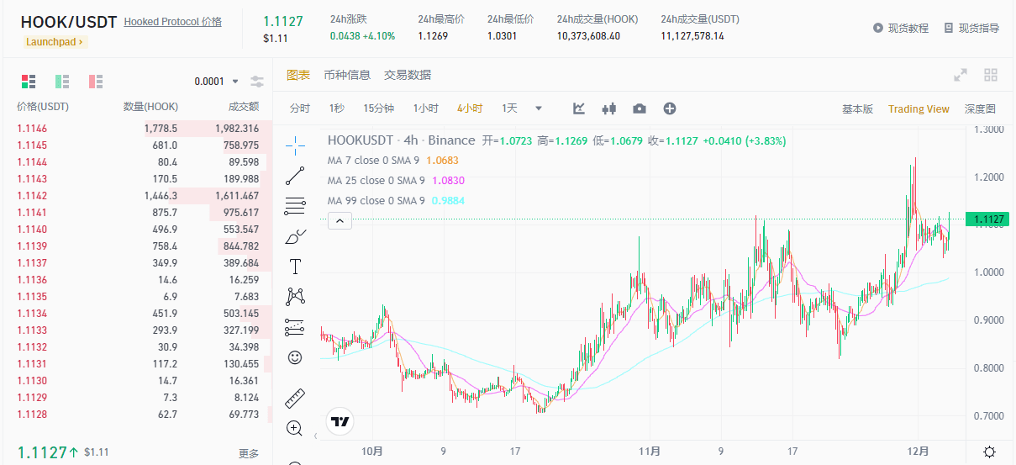Click the 数量(HOOK) column header
The width and height of the screenshot is (1016, 465).
click(x=150, y=107)
